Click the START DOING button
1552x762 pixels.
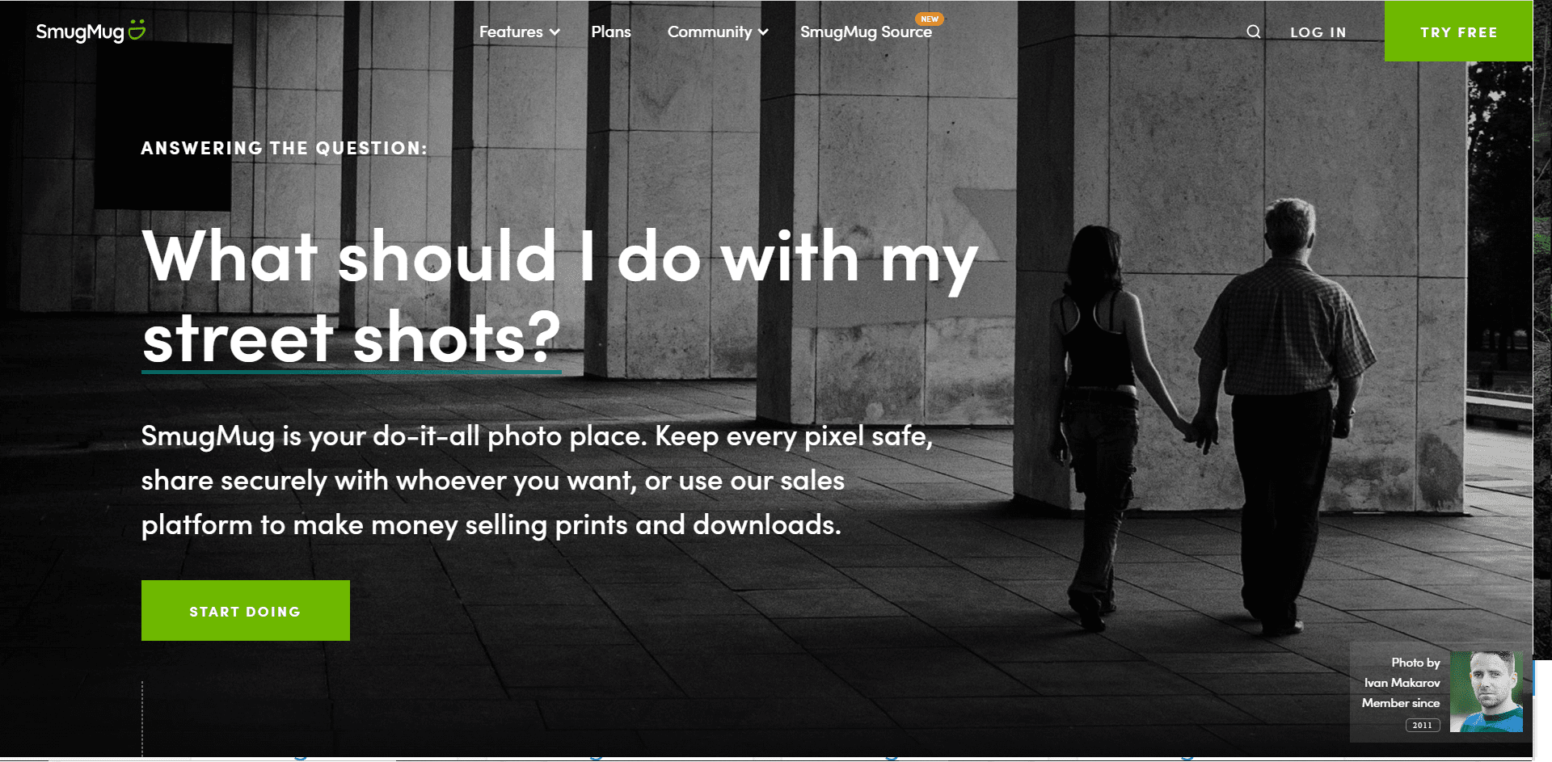tap(246, 611)
